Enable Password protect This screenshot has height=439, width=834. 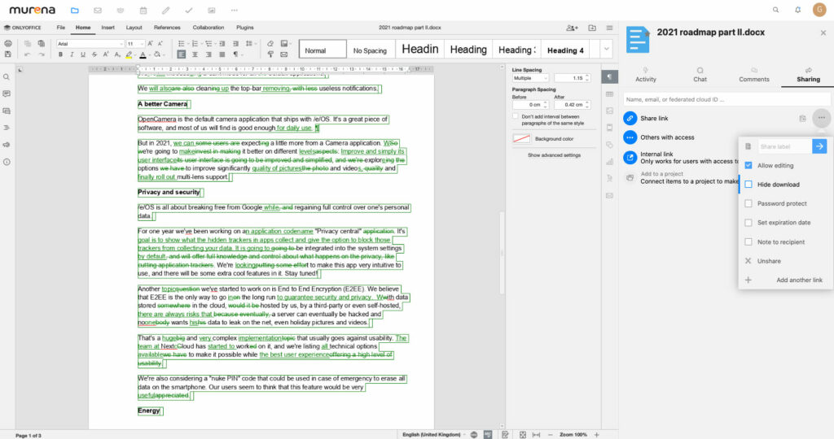pyautogui.click(x=748, y=203)
